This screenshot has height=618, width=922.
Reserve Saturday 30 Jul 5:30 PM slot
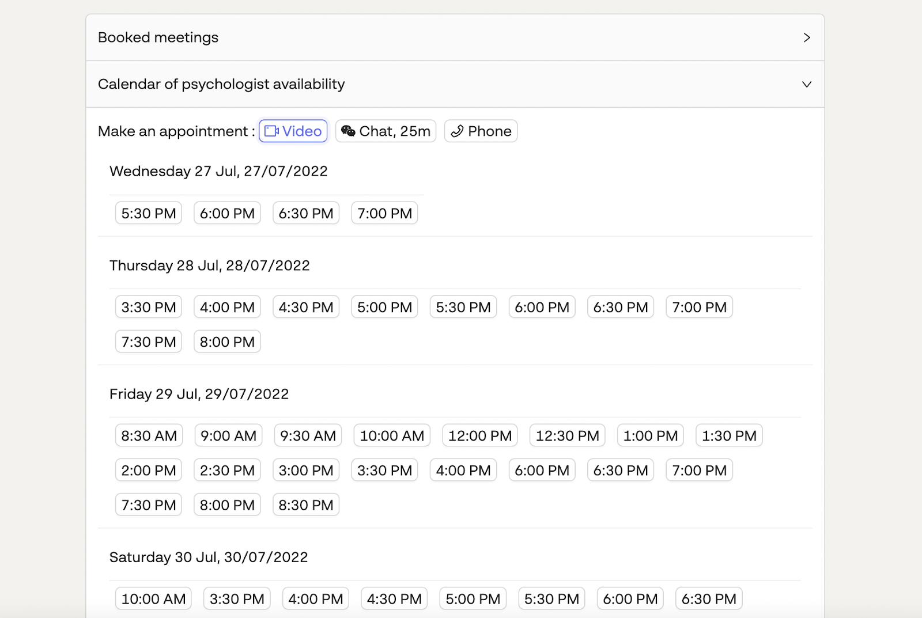(x=551, y=598)
